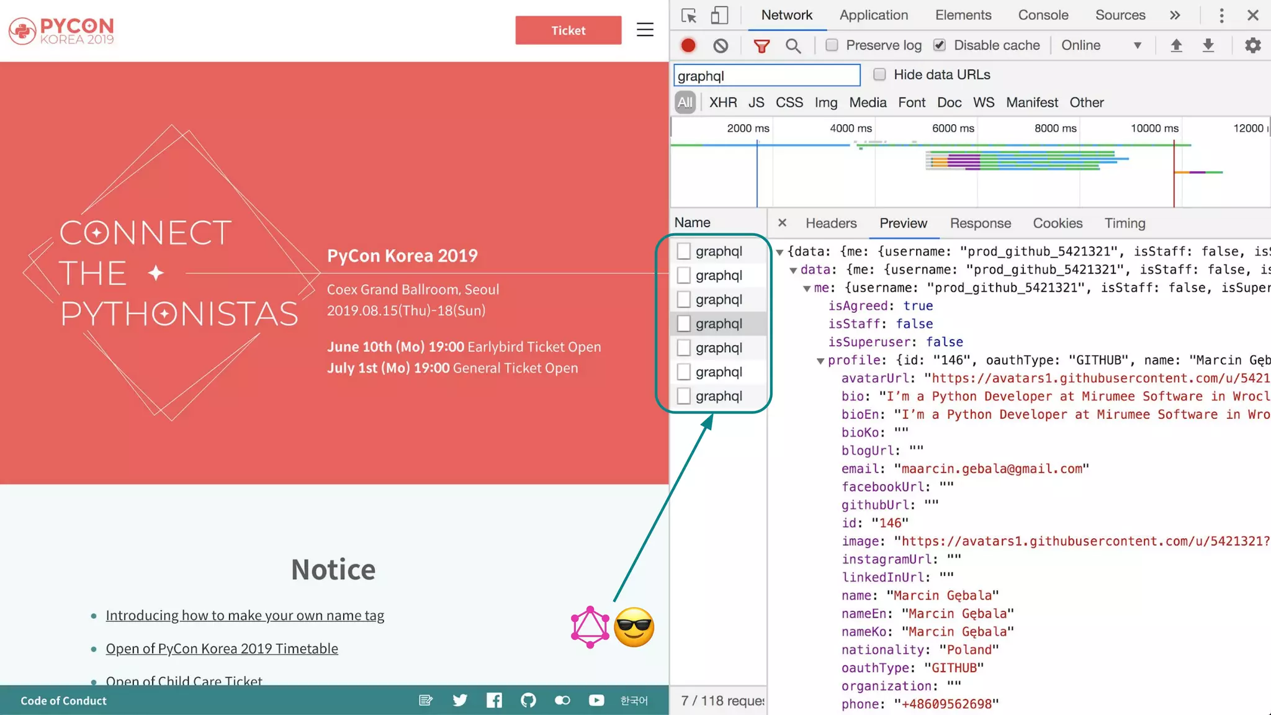This screenshot has width=1271, height=715.
Task: Switch to the Console tab
Action: pos(1043,16)
